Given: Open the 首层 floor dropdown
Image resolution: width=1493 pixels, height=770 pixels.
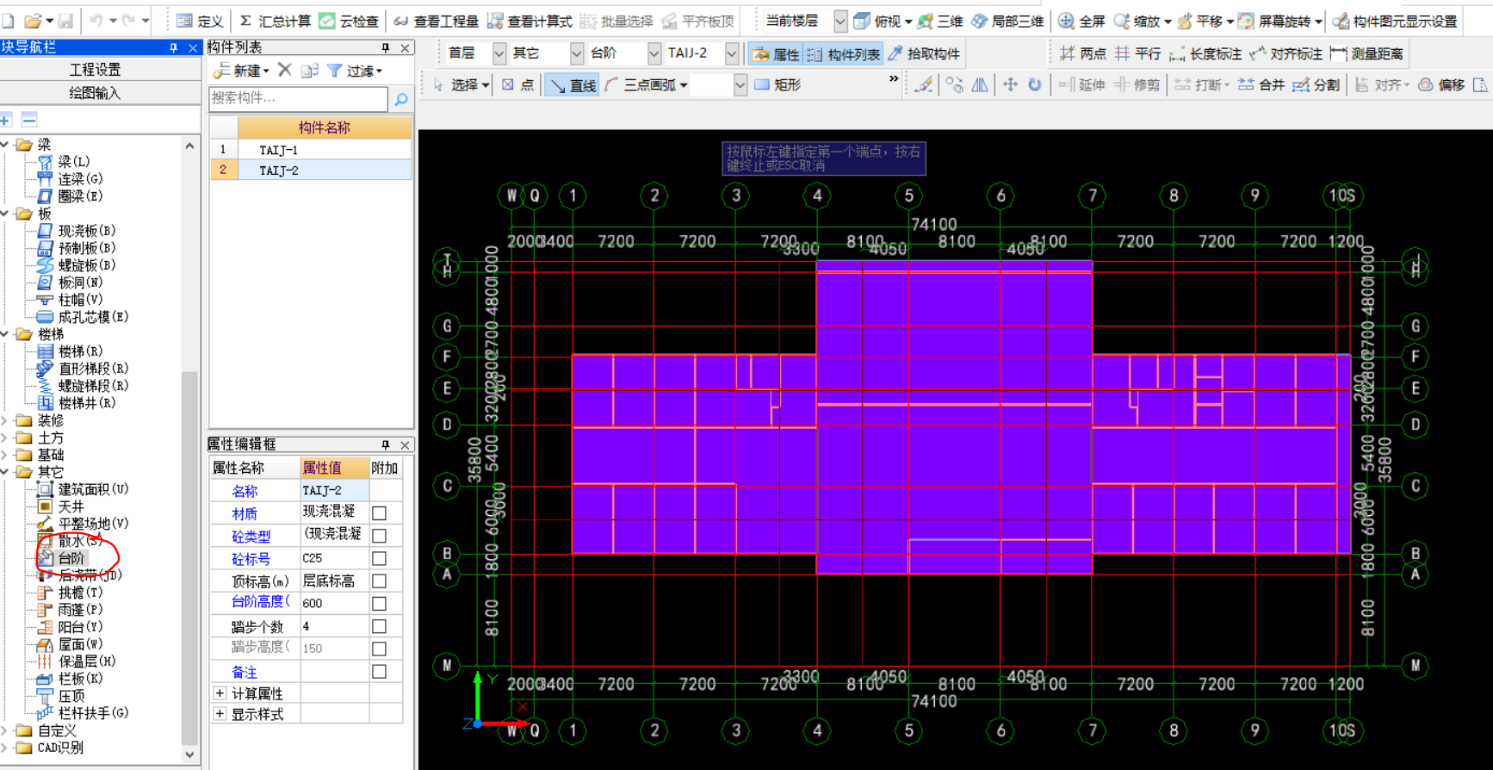Looking at the screenshot, I should [499, 53].
